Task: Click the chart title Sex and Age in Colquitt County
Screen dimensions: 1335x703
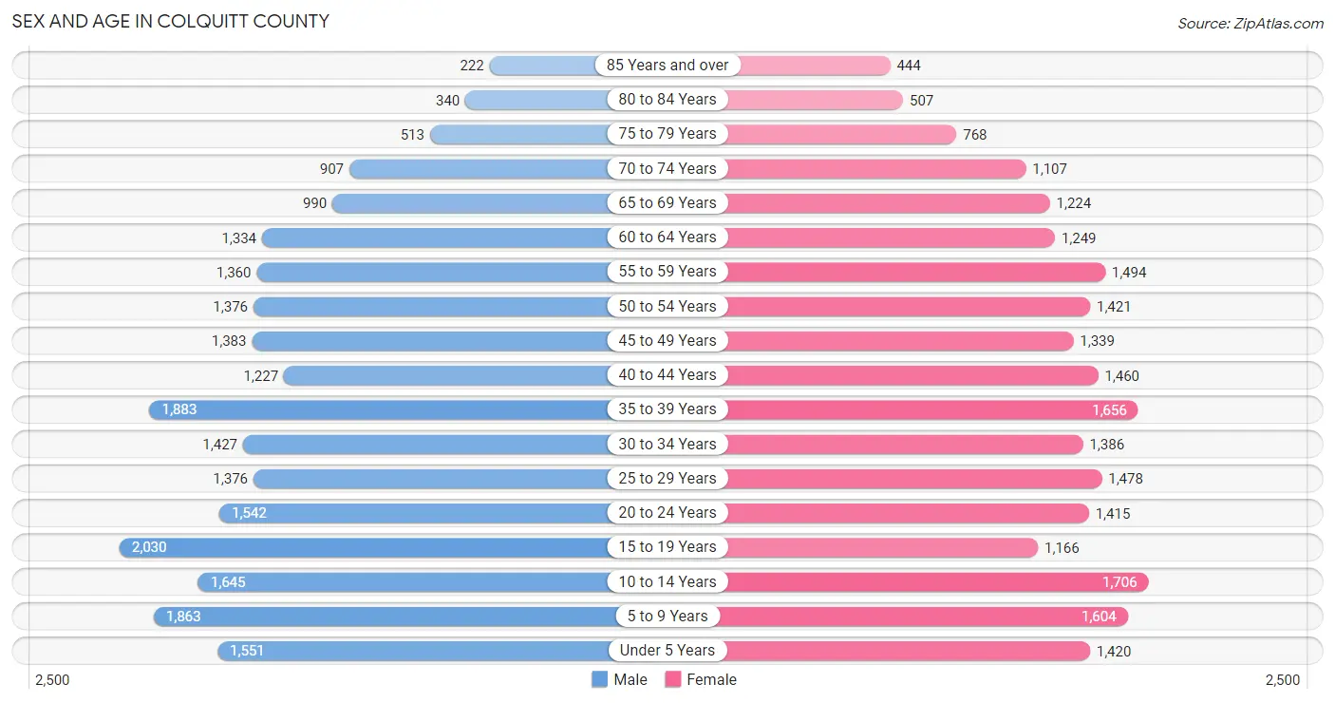Action: click(x=171, y=21)
